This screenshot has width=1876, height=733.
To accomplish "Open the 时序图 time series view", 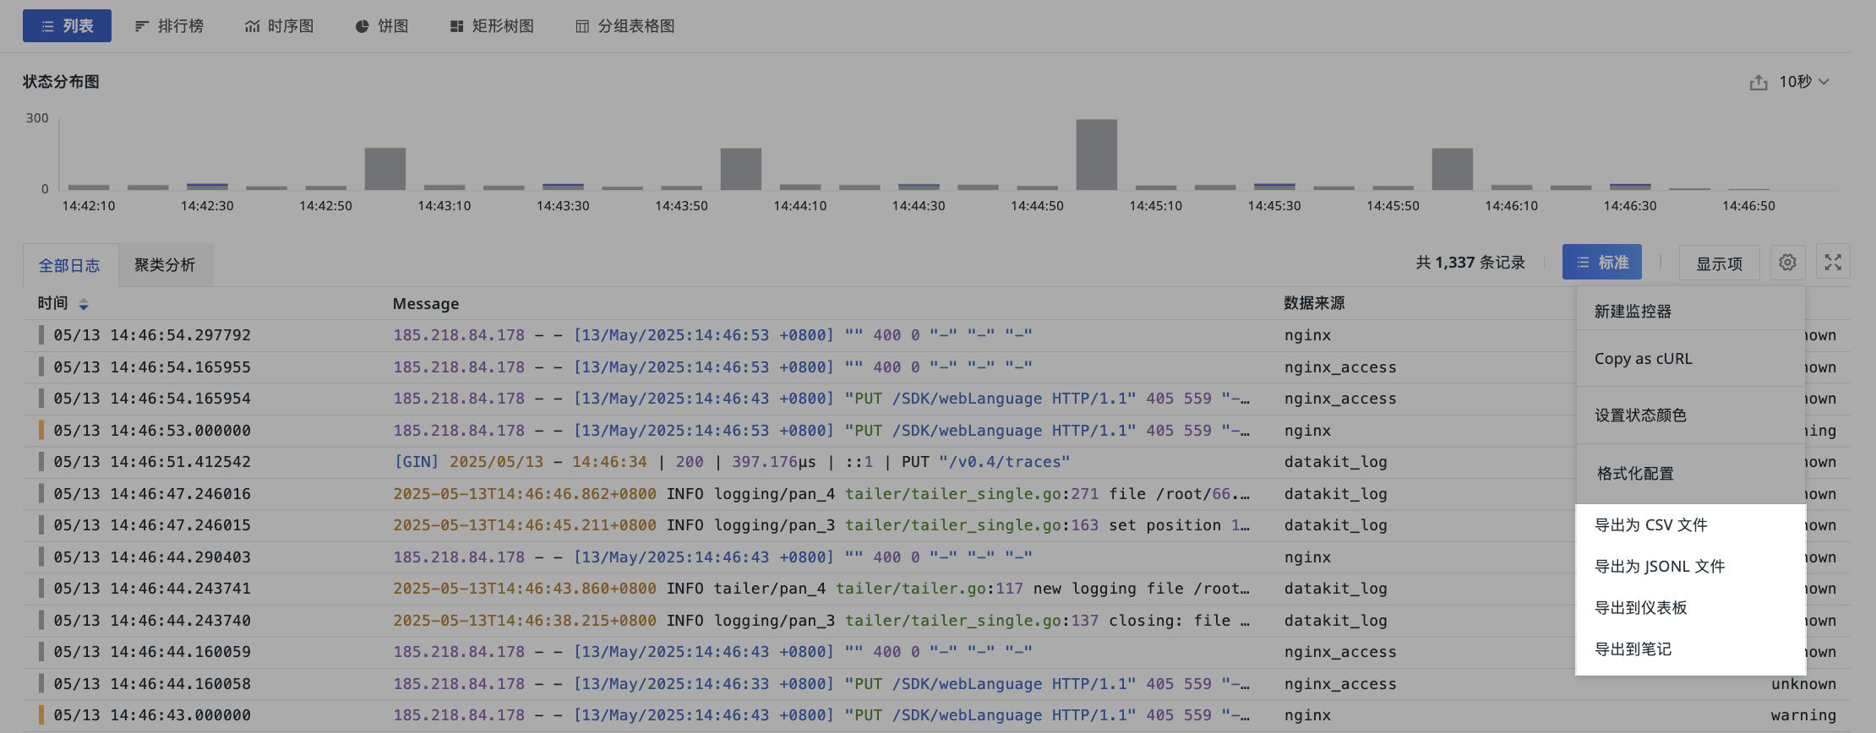I will tap(279, 26).
